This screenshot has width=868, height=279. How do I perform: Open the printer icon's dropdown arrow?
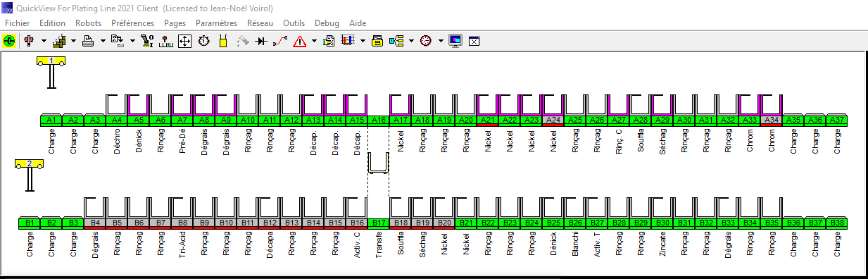coord(103,41)
